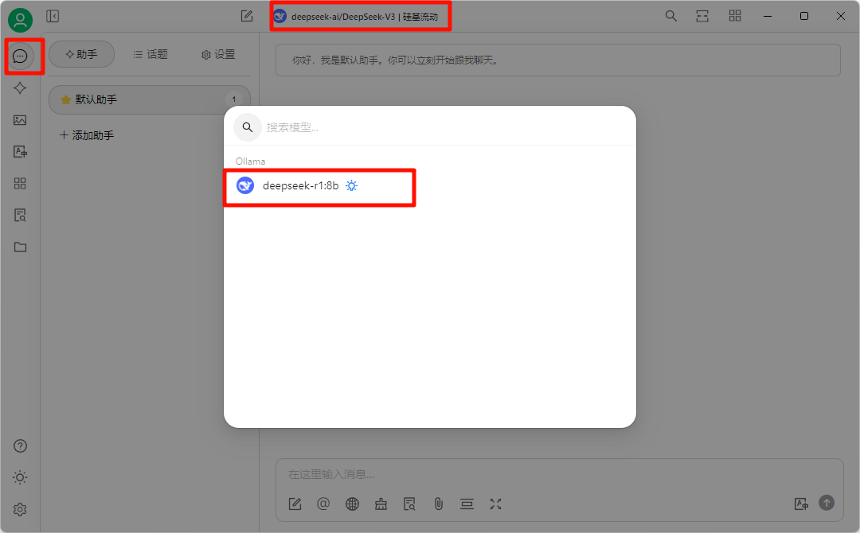Click the clear context lines icon
This screenshot has width=860, height=533.
coord(467,504)
